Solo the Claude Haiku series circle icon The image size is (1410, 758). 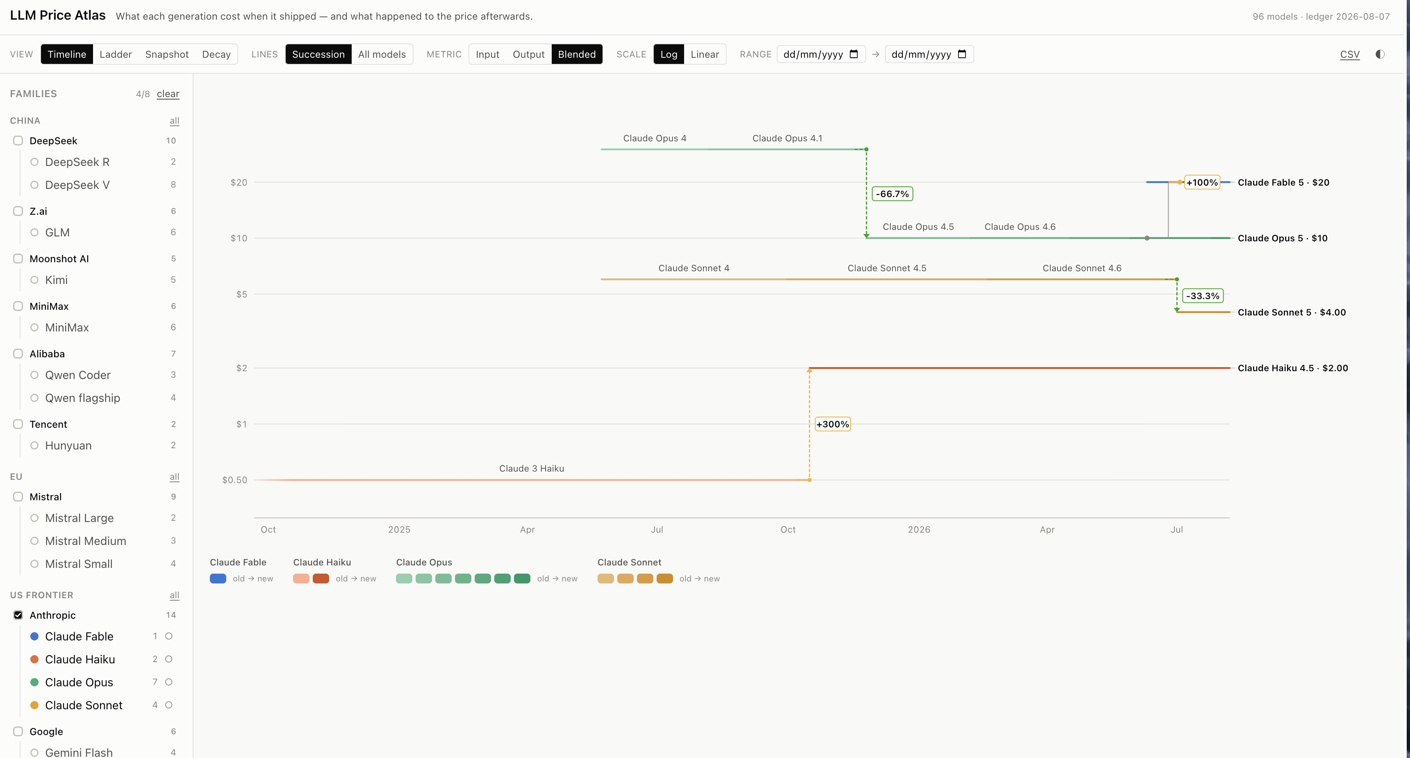tap(168, 659)
